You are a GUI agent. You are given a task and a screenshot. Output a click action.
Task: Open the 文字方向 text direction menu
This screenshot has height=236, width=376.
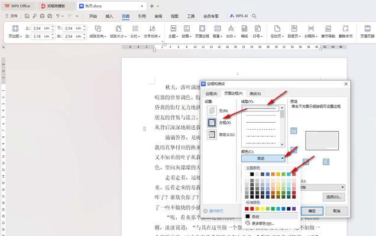tap(152, 32)
